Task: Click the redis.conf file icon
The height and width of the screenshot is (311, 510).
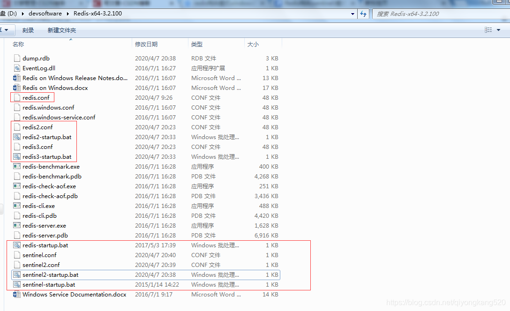Action: click(17, 97)
